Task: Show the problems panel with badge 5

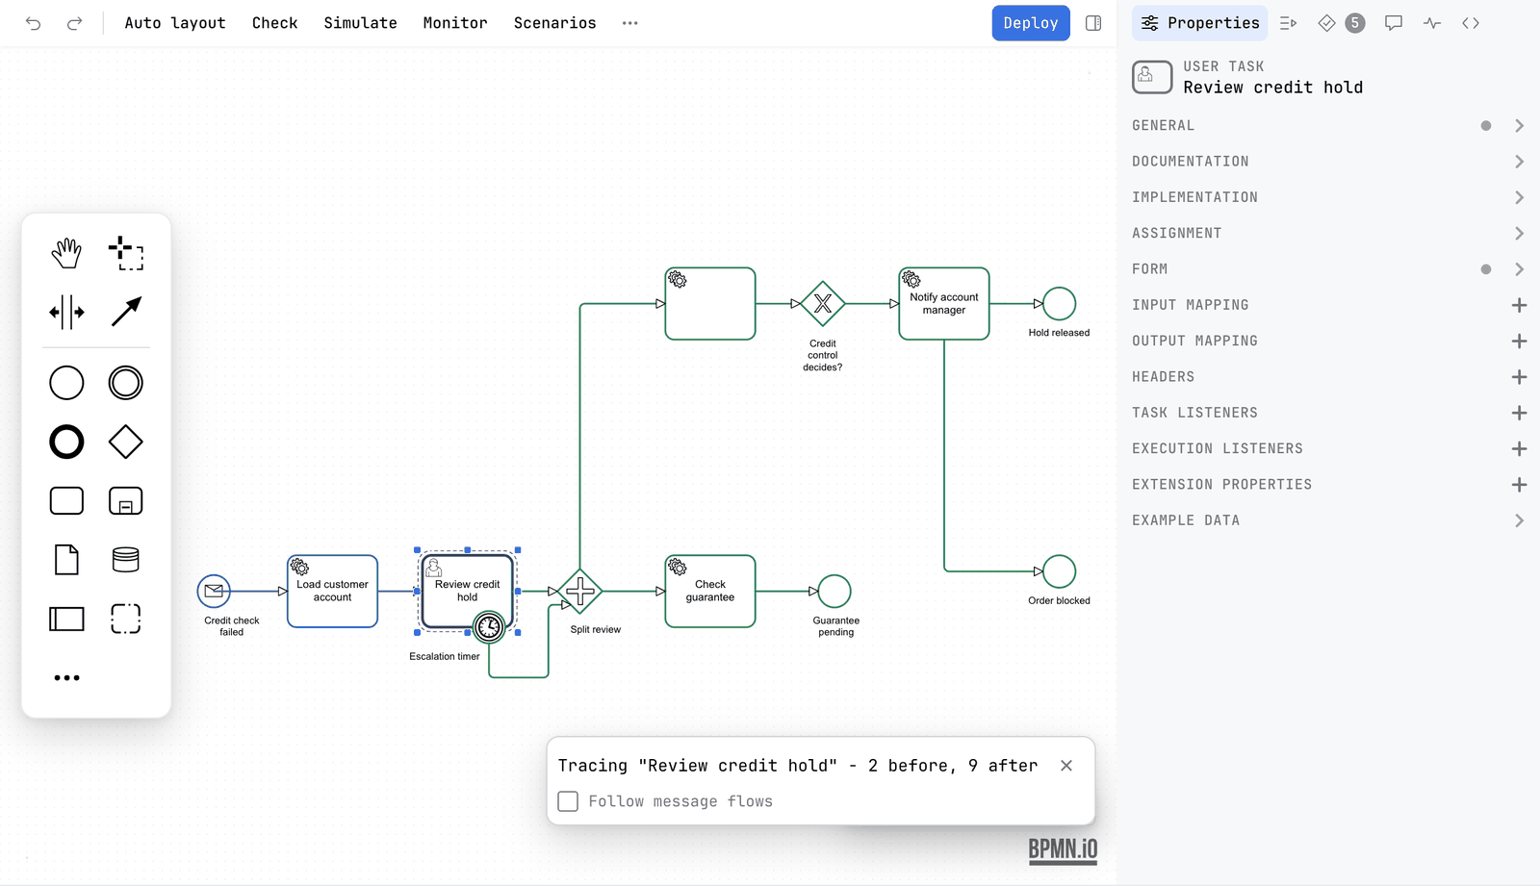Action: tap(1342, 23)
